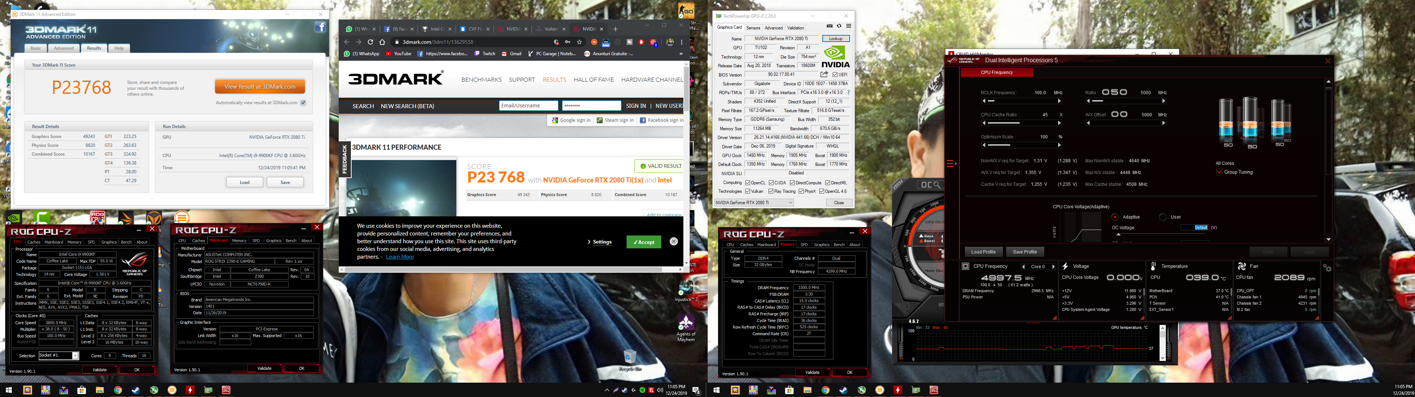Show hidden tray icons with the chevron
Viewport: 1415px width, 397px height.
(606, 390)
